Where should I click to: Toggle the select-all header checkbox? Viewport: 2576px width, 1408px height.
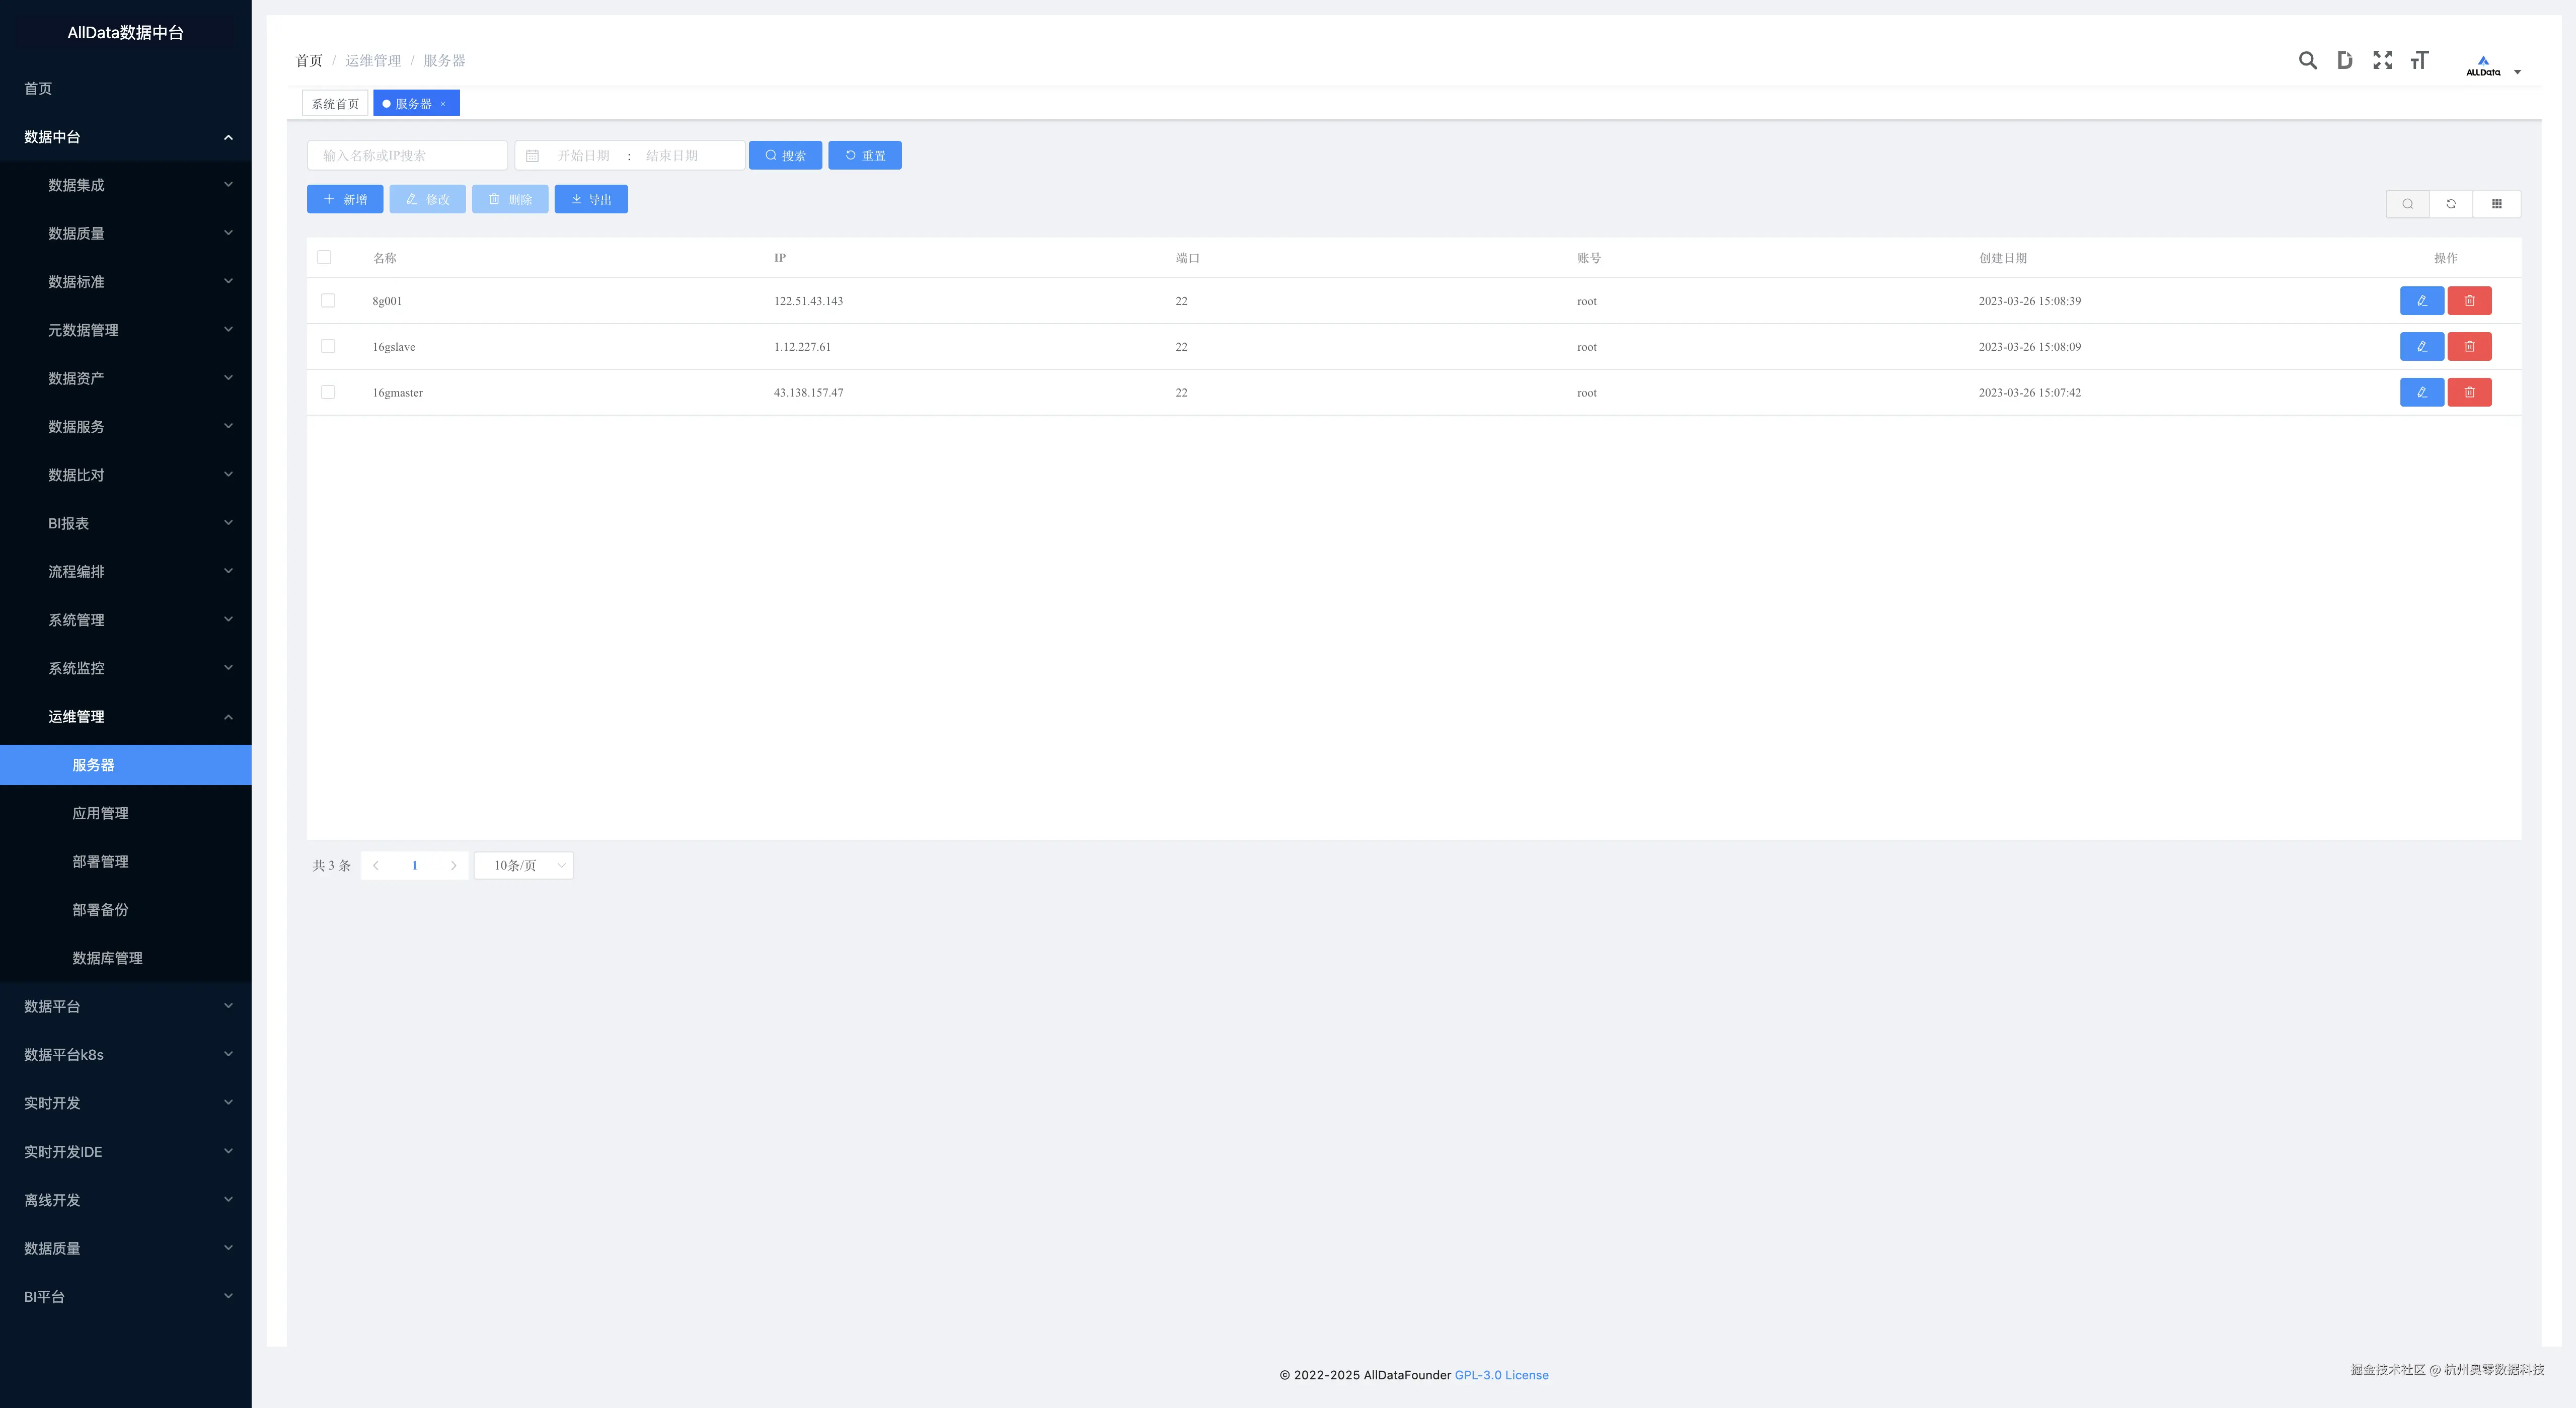click(x=324, y=257)
